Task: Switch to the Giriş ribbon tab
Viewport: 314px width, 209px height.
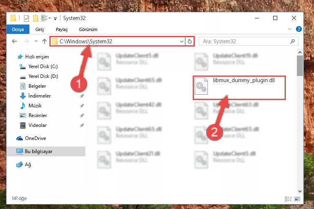Action: click(40, 29)
